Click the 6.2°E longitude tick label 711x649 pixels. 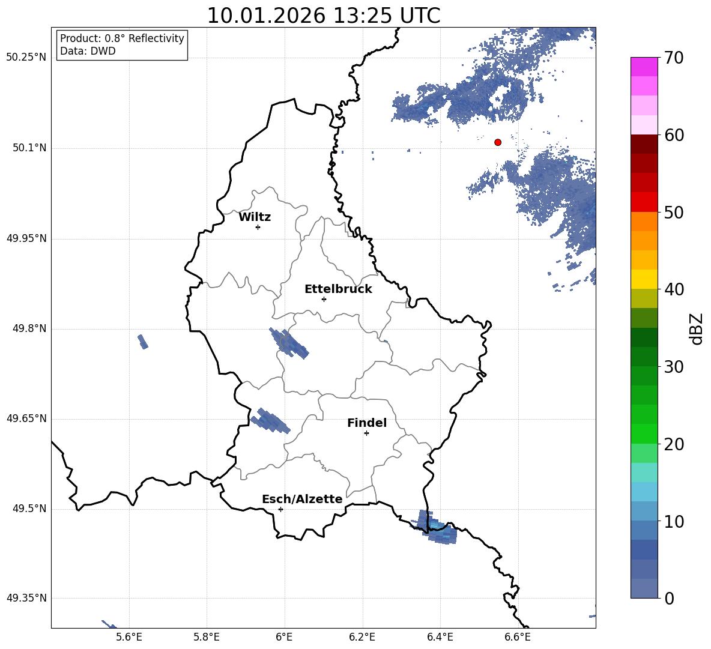tap(362, 637)
